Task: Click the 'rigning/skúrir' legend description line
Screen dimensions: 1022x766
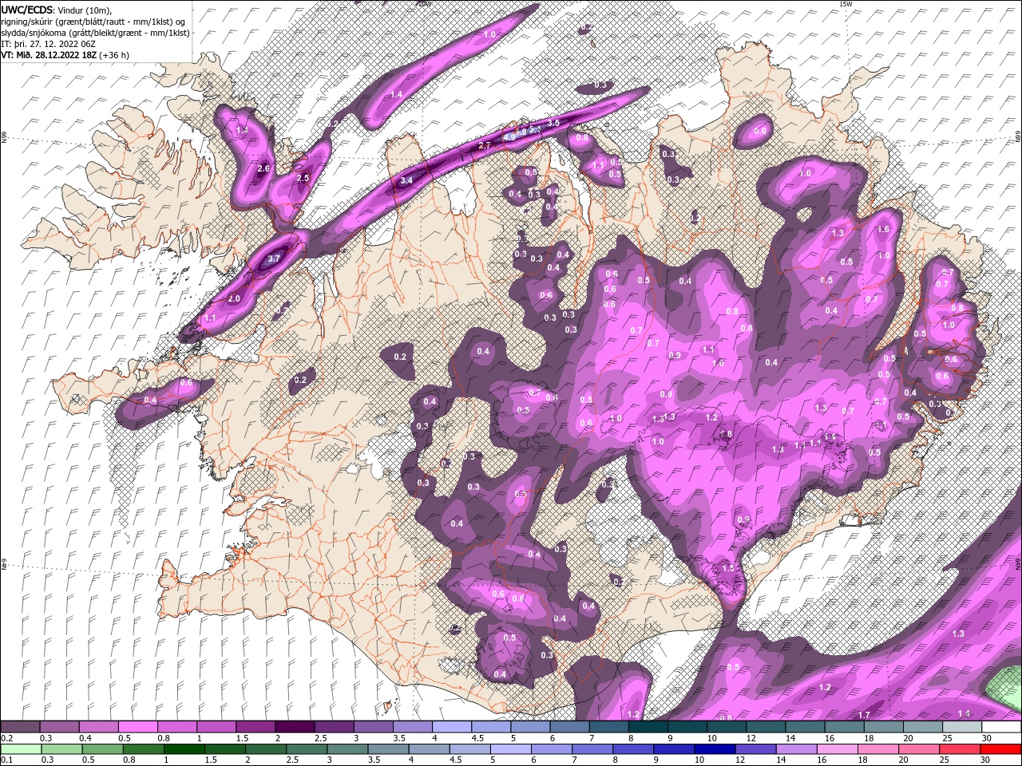Action: pyautogui.click(x=93, y=22)
